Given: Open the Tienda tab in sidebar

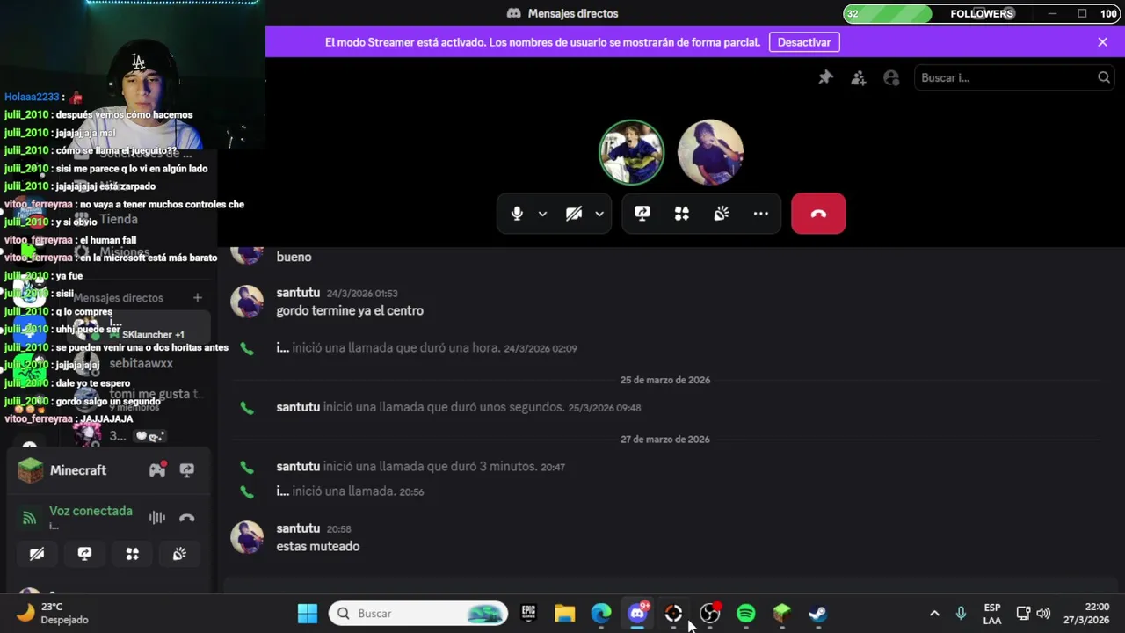Looking at the screenshot, I should 119,219.
